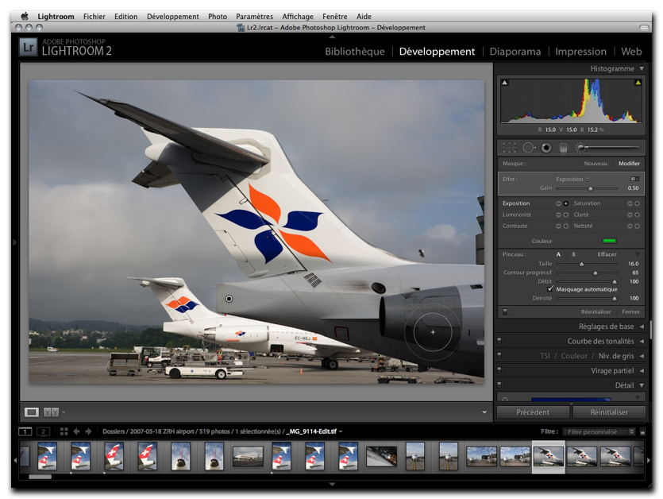Click the bottom Réinitialiser button

coord(609,412)
